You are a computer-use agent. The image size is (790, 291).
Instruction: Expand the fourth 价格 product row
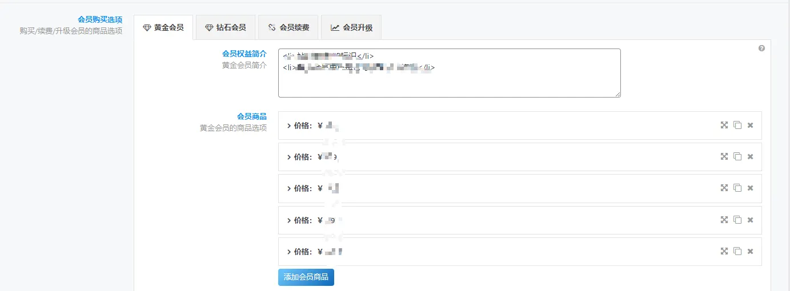pyautogui.click(x=520, y=220)
